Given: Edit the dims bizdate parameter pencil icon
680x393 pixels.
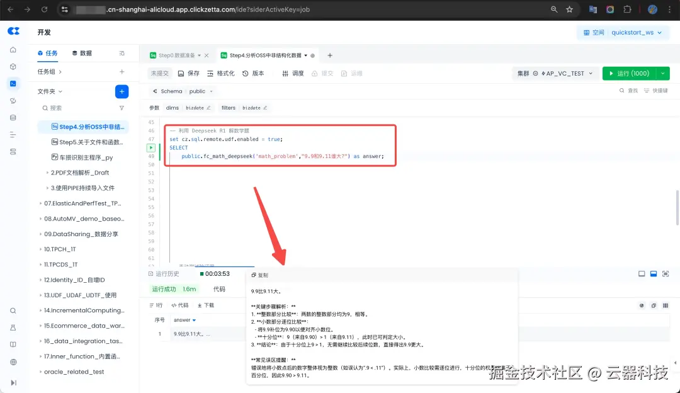Looking at the screenshot, I should pos(208,108).
